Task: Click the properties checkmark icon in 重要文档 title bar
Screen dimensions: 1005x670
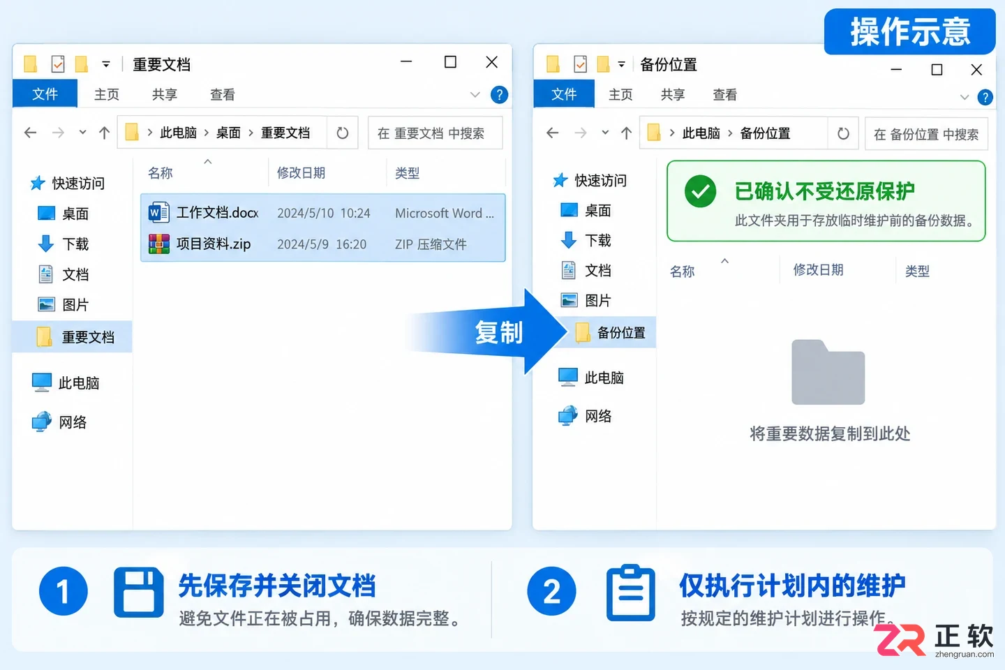Action: pyautogui.click(x=58, y=64)
